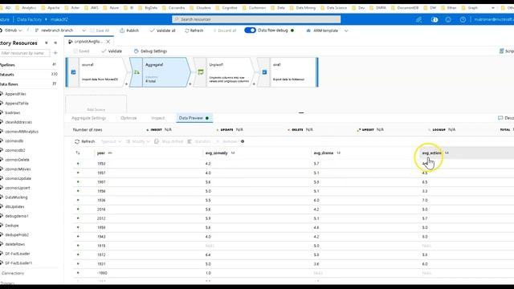Click the Search resources field
The height and width of the screenshot is (289, 514).
[x=256, y=19]
